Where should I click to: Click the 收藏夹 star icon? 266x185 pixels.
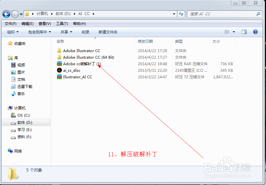point(10,43)
